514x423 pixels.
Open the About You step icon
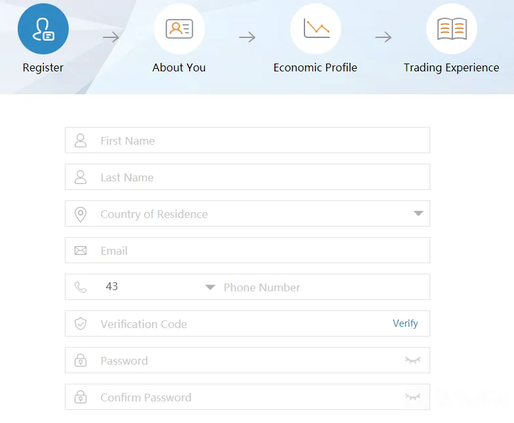point(179,29)
